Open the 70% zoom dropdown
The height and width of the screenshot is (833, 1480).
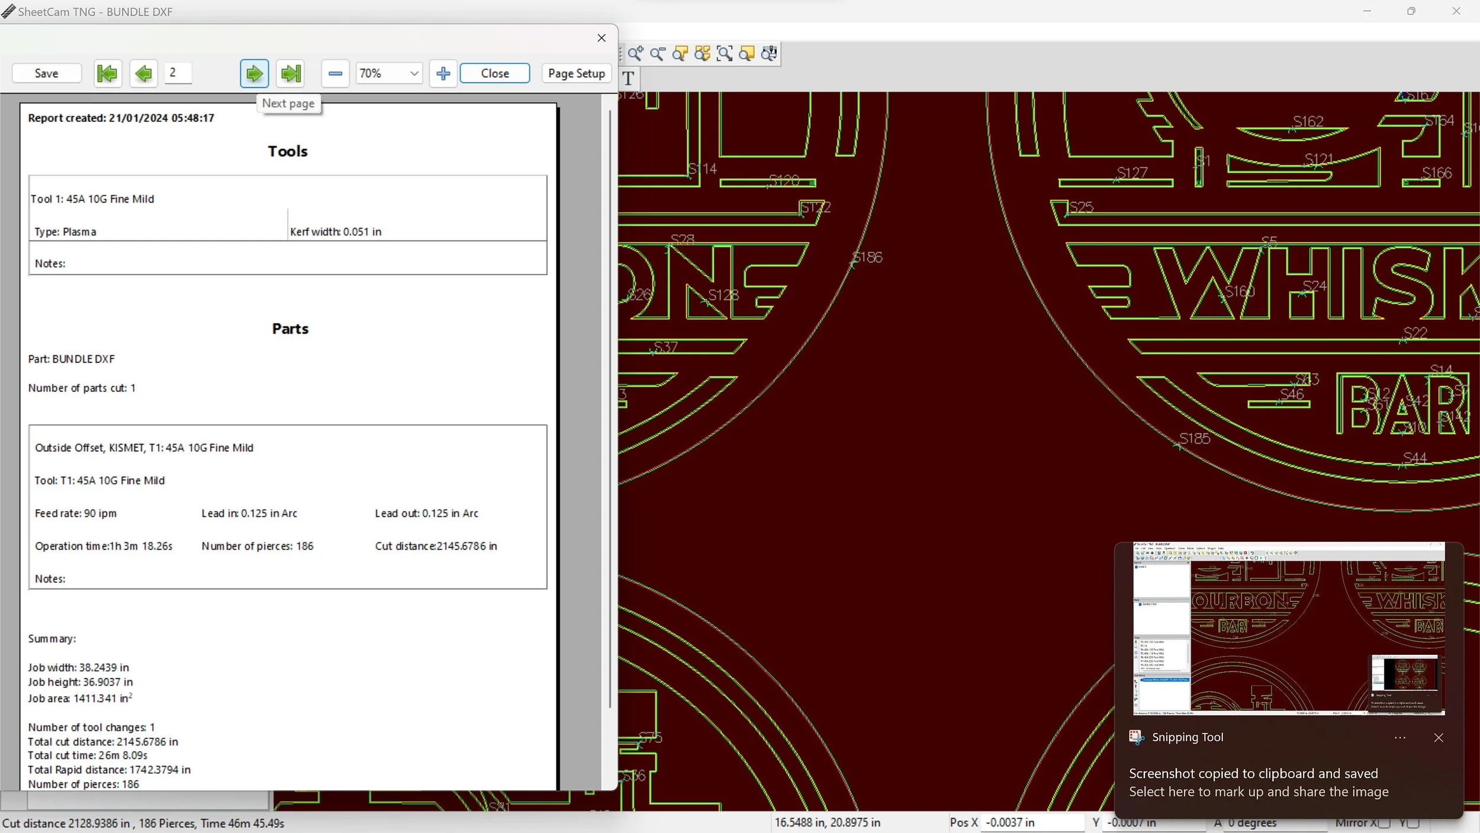click(x=414, y=73)
